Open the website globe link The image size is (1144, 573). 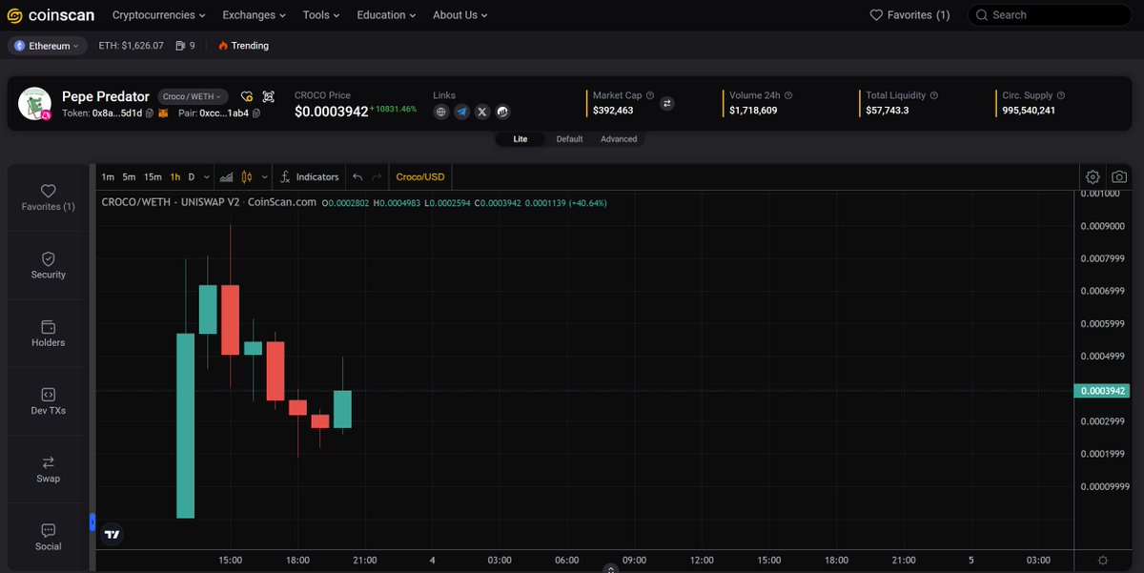click(x=441, y=112)
